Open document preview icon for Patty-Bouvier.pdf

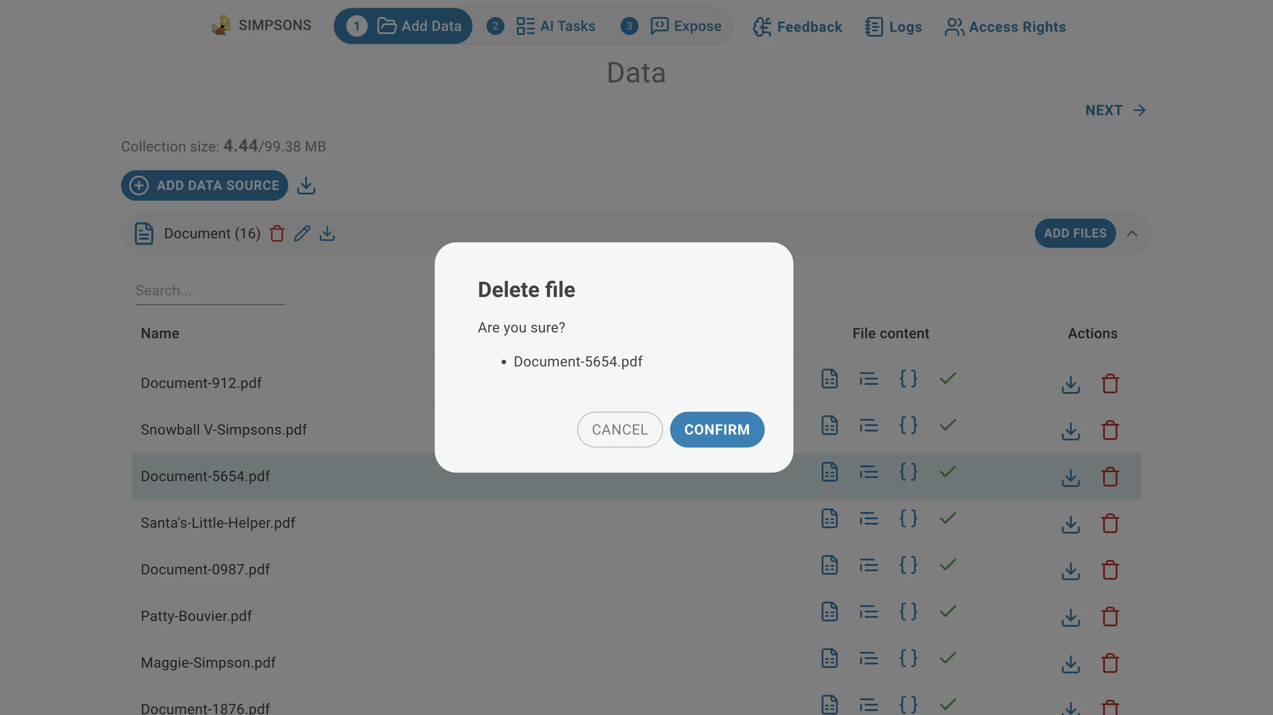(x=829, y=612)
